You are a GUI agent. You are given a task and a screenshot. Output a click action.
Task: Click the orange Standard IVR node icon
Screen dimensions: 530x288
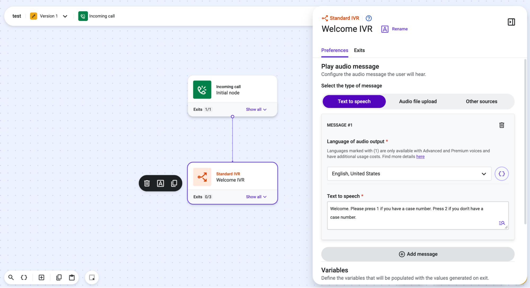click(202, 177)
